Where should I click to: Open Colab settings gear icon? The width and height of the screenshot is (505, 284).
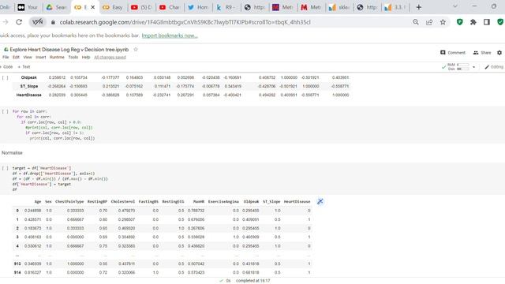click(499, 53)
